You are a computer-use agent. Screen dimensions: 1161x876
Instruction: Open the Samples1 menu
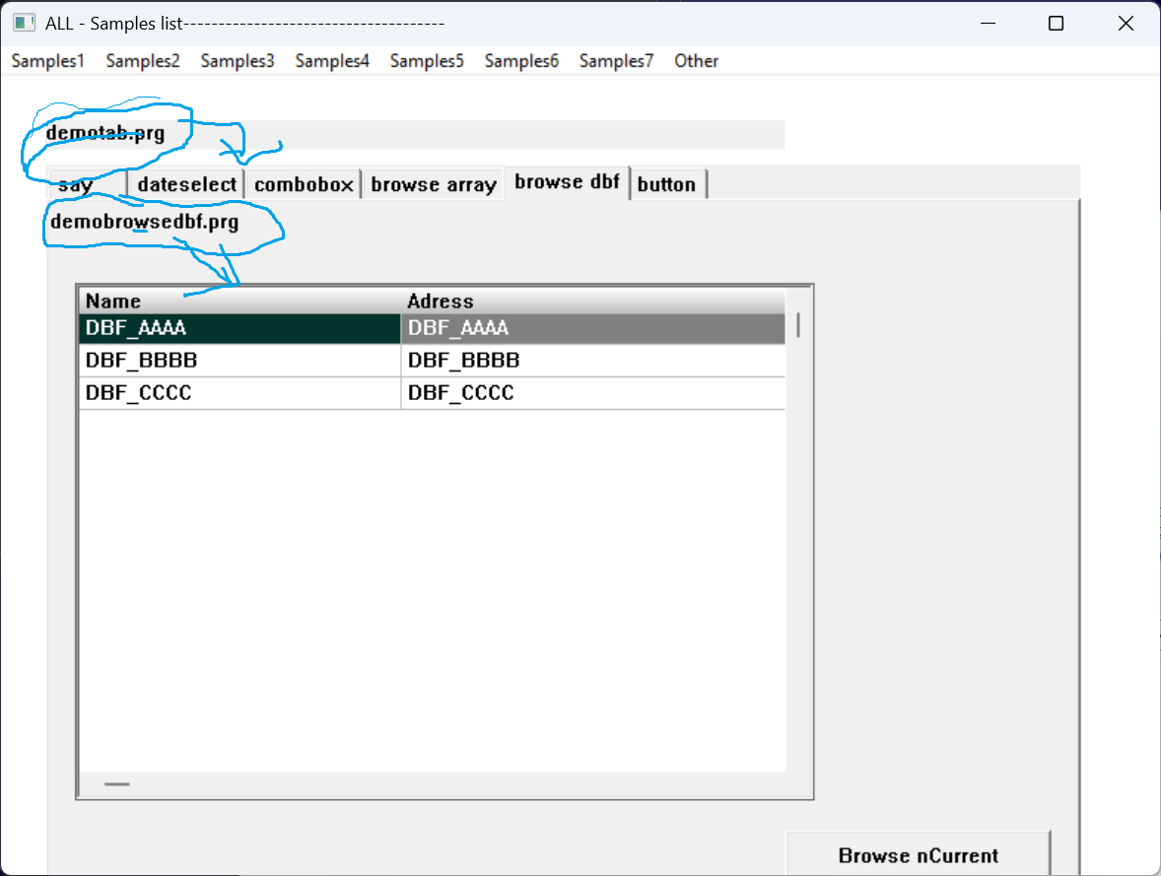tap(47, 61)
